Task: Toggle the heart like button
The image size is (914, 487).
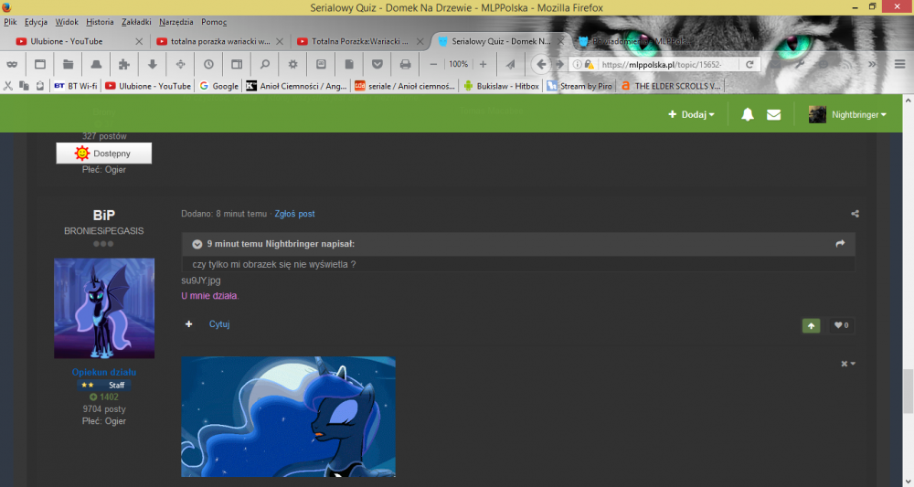Action: (840, 325)
